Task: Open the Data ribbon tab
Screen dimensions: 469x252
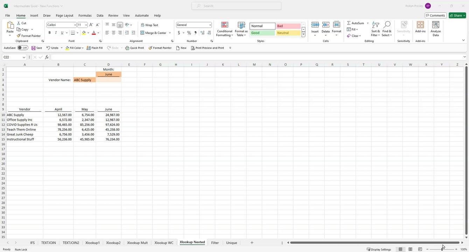Action: [x=100, y=15]
